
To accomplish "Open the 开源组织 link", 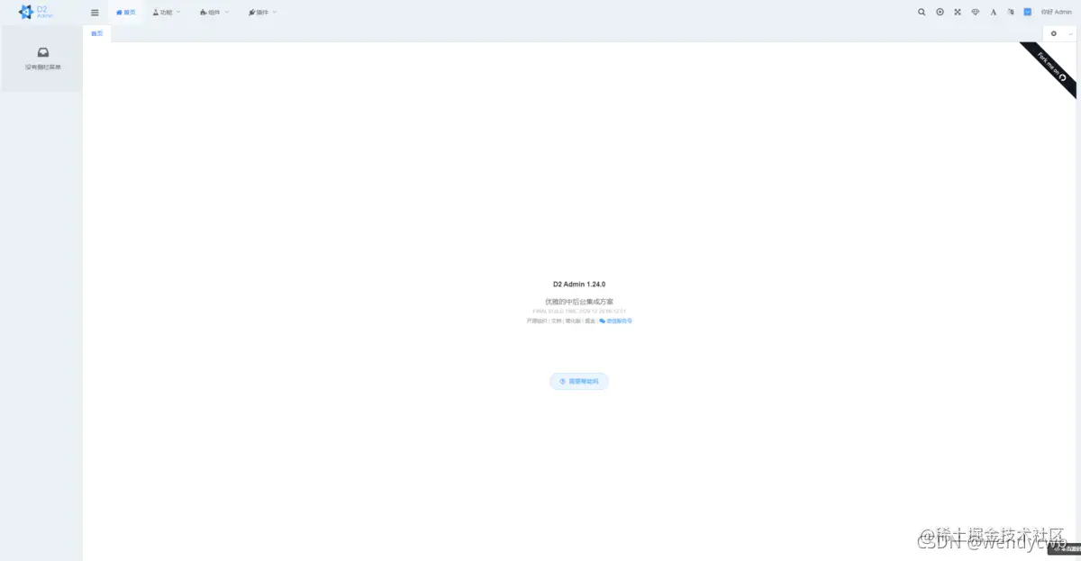I will [x=537, y=321].
